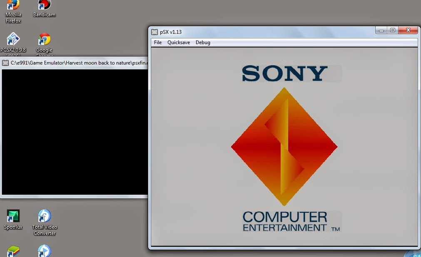Click the psxfin console window title path
The height and width of the screenshot is (257, 421).
(79, 63)
